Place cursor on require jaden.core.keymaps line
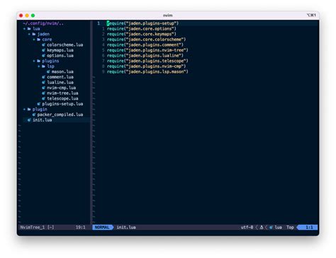This screenshot has height=258, width=336. tap(142, 34)
